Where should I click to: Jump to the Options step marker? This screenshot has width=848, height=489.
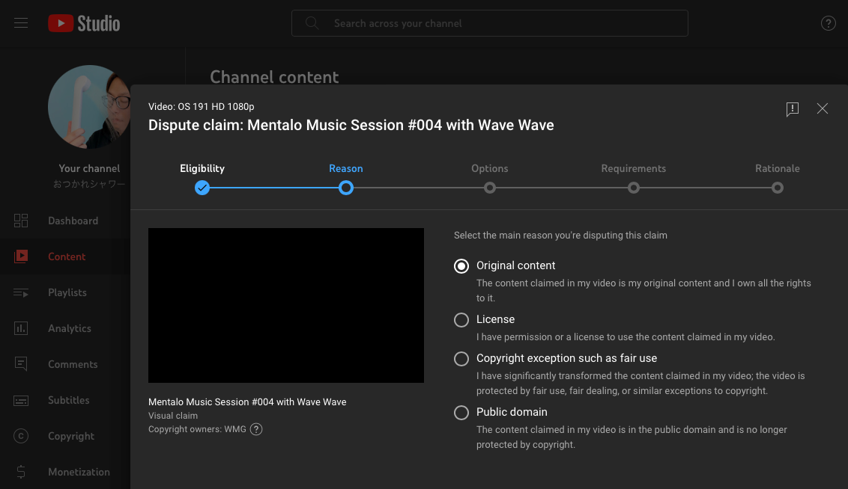pos(490,188)
